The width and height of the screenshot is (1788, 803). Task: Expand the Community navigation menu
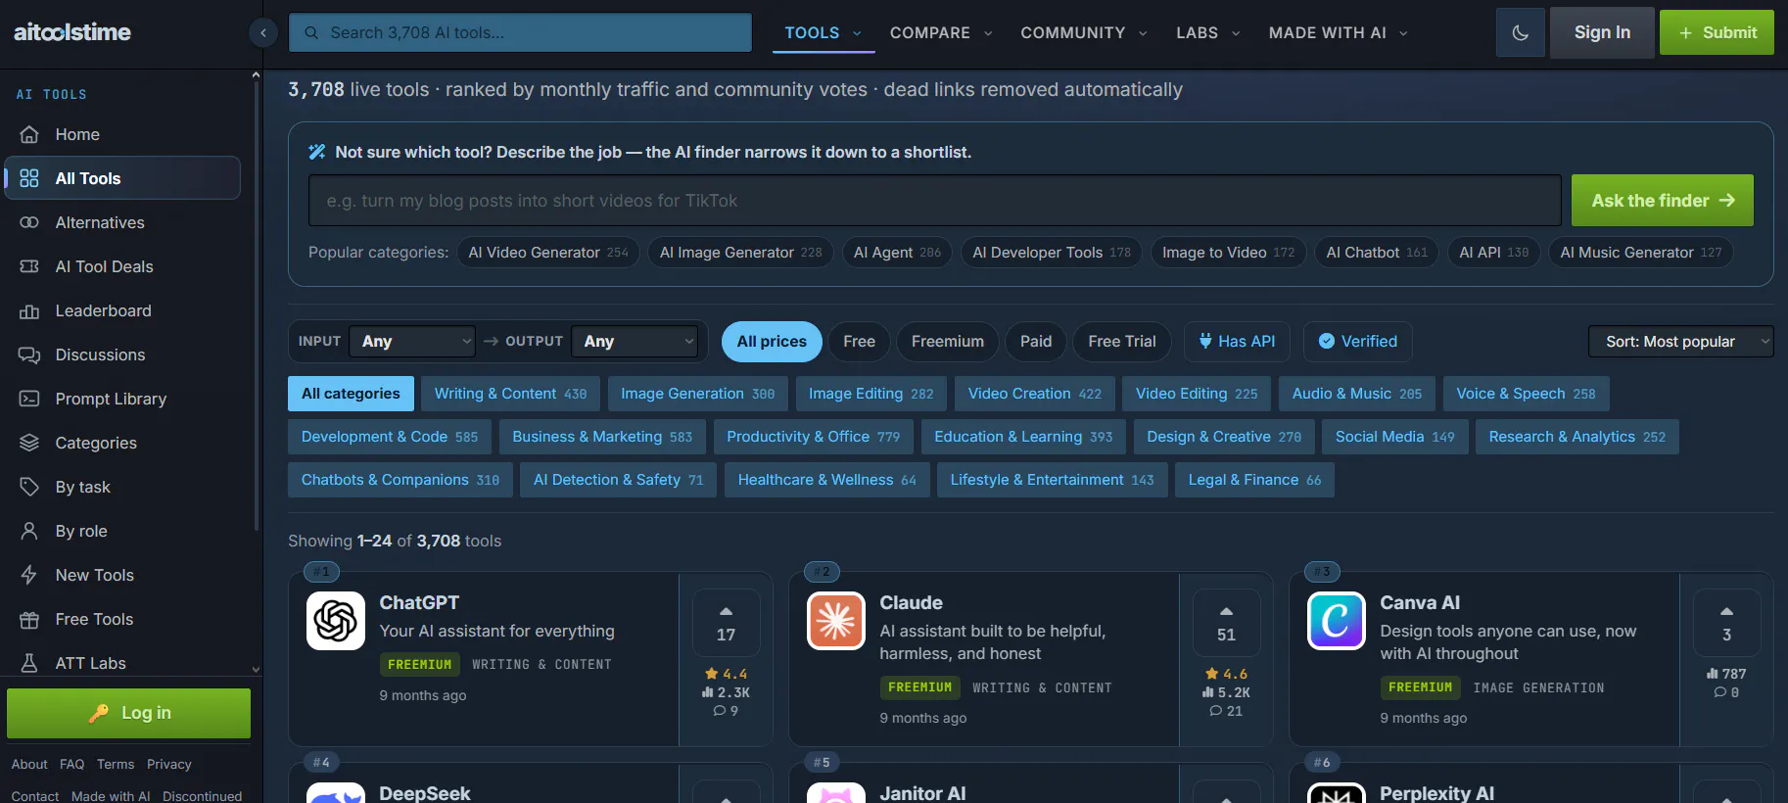coord(1084,33)
